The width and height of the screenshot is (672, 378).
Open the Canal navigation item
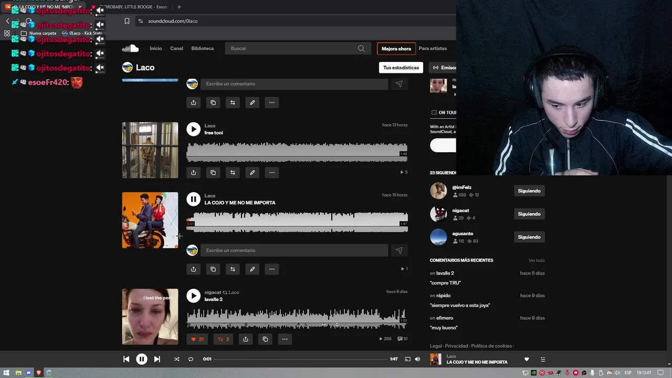click(x=176, y=48)
